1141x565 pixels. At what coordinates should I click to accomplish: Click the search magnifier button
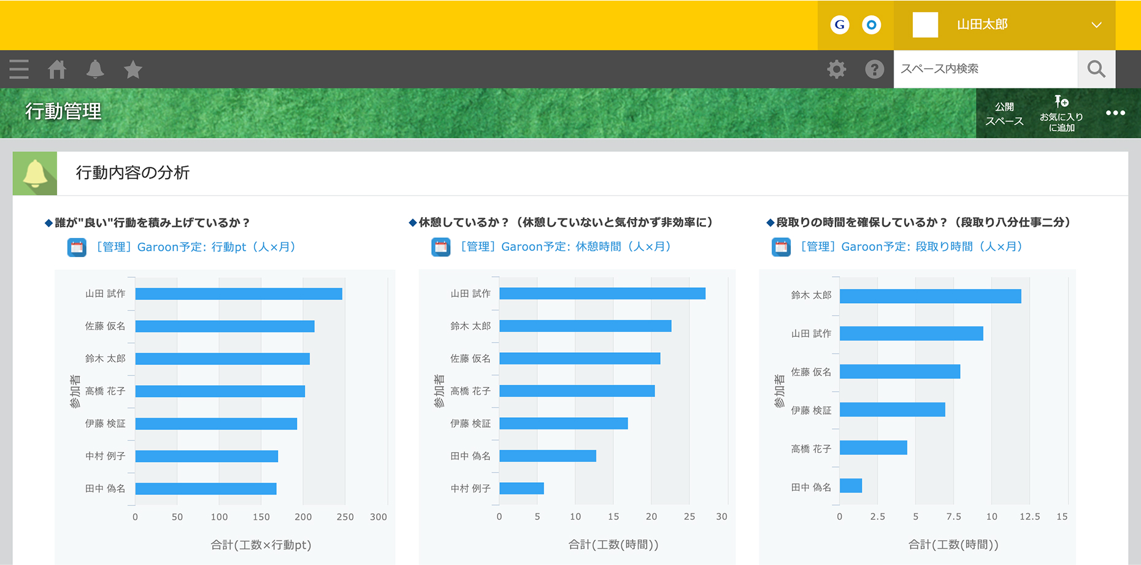pos(1096,69)
